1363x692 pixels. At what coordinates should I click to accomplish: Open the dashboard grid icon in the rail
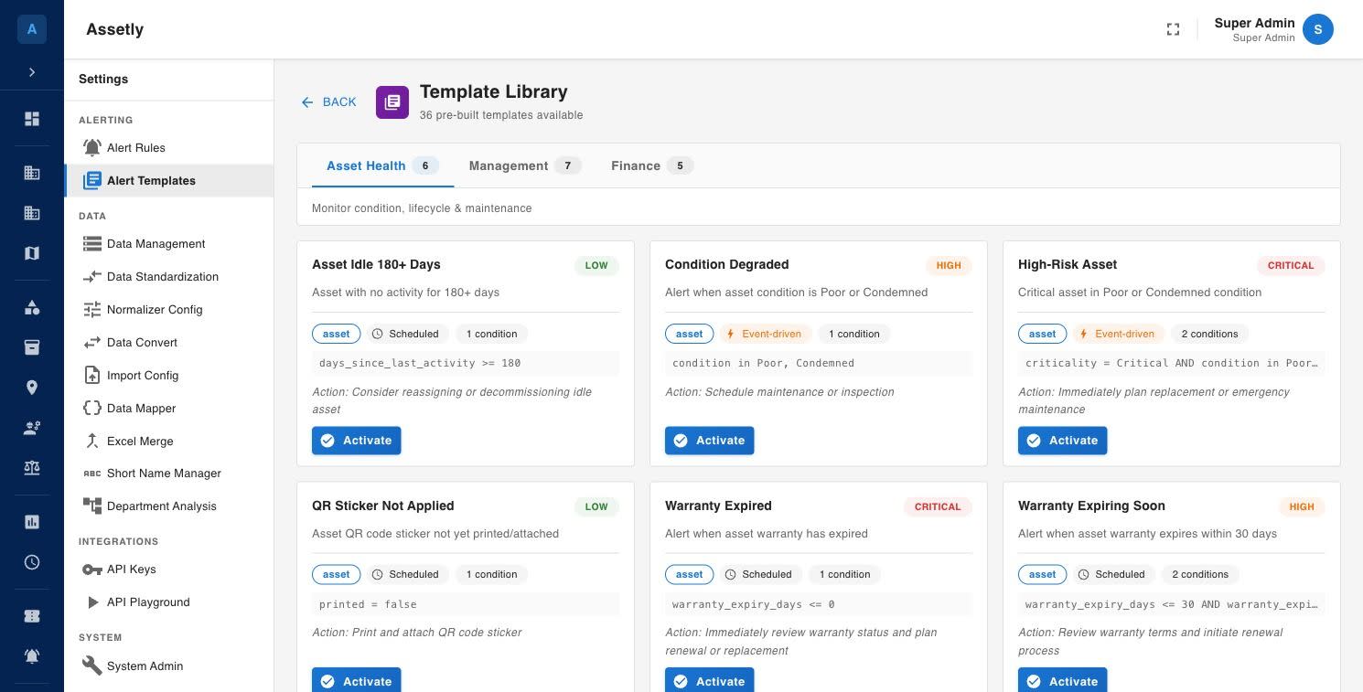[x=32, y=119]
